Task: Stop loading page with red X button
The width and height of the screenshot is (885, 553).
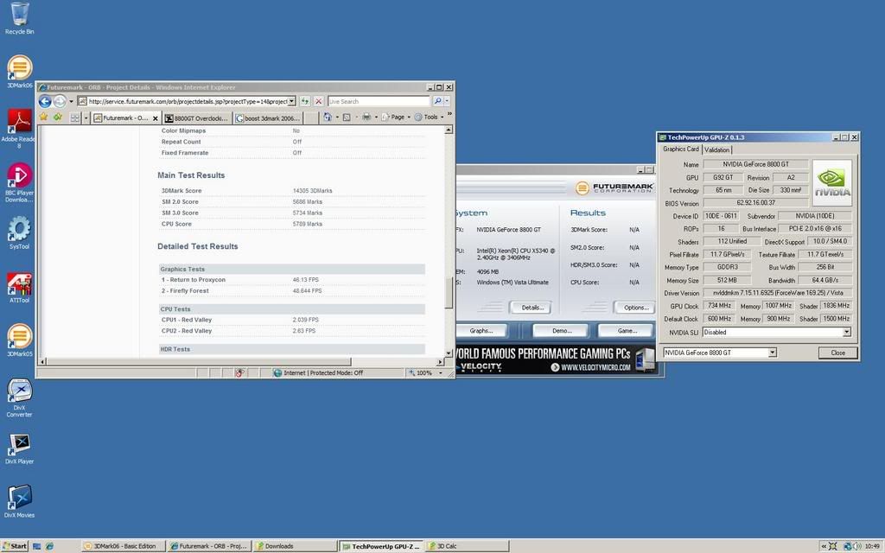Action: pyautogui.click(x=318, y=102)
